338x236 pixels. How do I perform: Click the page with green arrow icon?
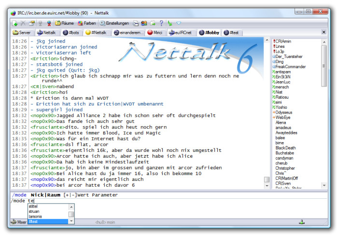coord(153,23)
